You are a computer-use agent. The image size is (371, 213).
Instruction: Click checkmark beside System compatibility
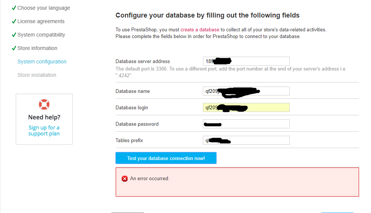(14, 35)
